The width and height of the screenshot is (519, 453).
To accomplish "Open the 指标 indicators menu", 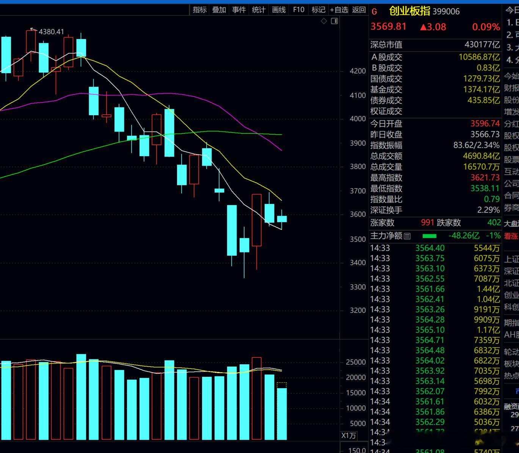I will tap(200, 10).
